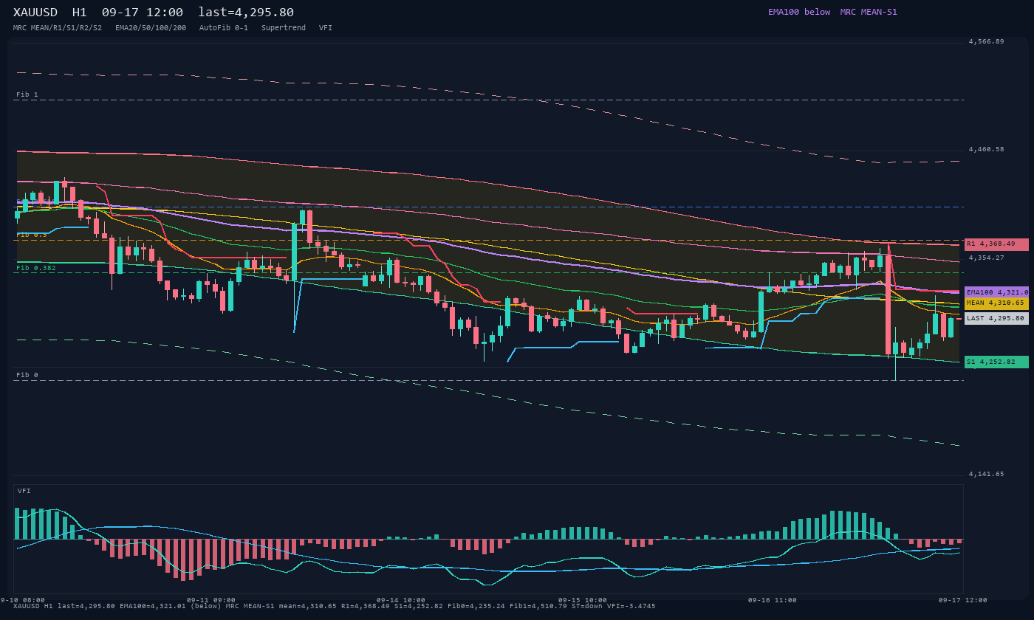The width and height of the screenshot is (1034, 620).
Task: Click the 4,460.58 price axis label
Action: pos(987,149)
